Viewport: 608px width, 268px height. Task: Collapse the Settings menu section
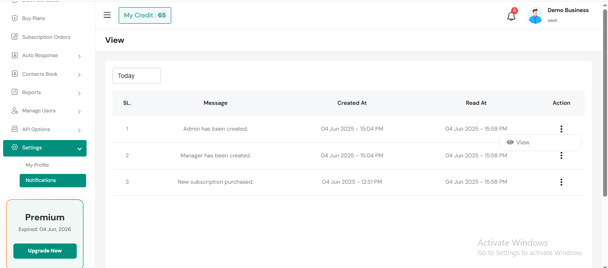[79, 148]
